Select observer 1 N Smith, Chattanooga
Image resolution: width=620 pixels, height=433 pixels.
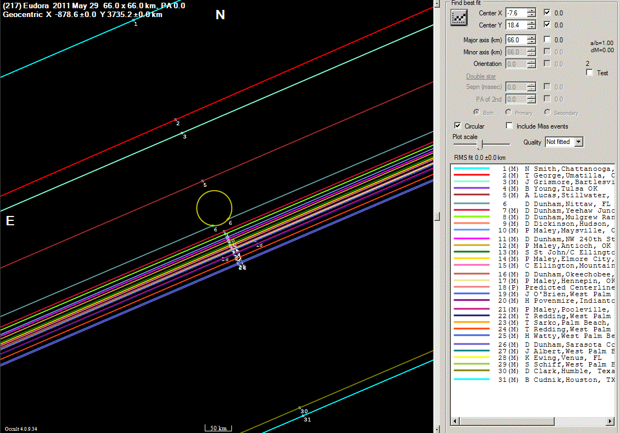pyautogui.click(x=533, y=169)
